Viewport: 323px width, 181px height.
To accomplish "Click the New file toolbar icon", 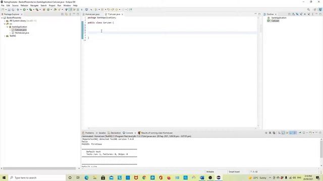I will 3,10.
